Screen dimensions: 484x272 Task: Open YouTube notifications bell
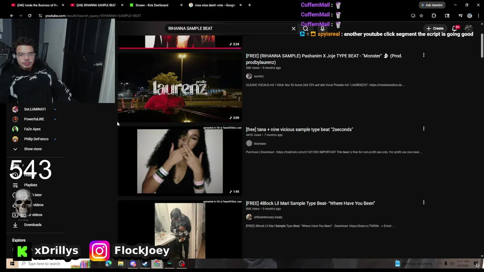click(x=455, y=28)
